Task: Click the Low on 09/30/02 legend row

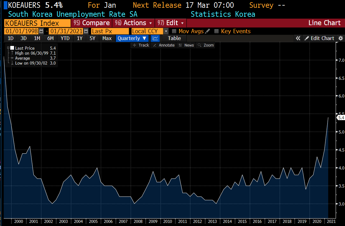Action: pos(33,63)
